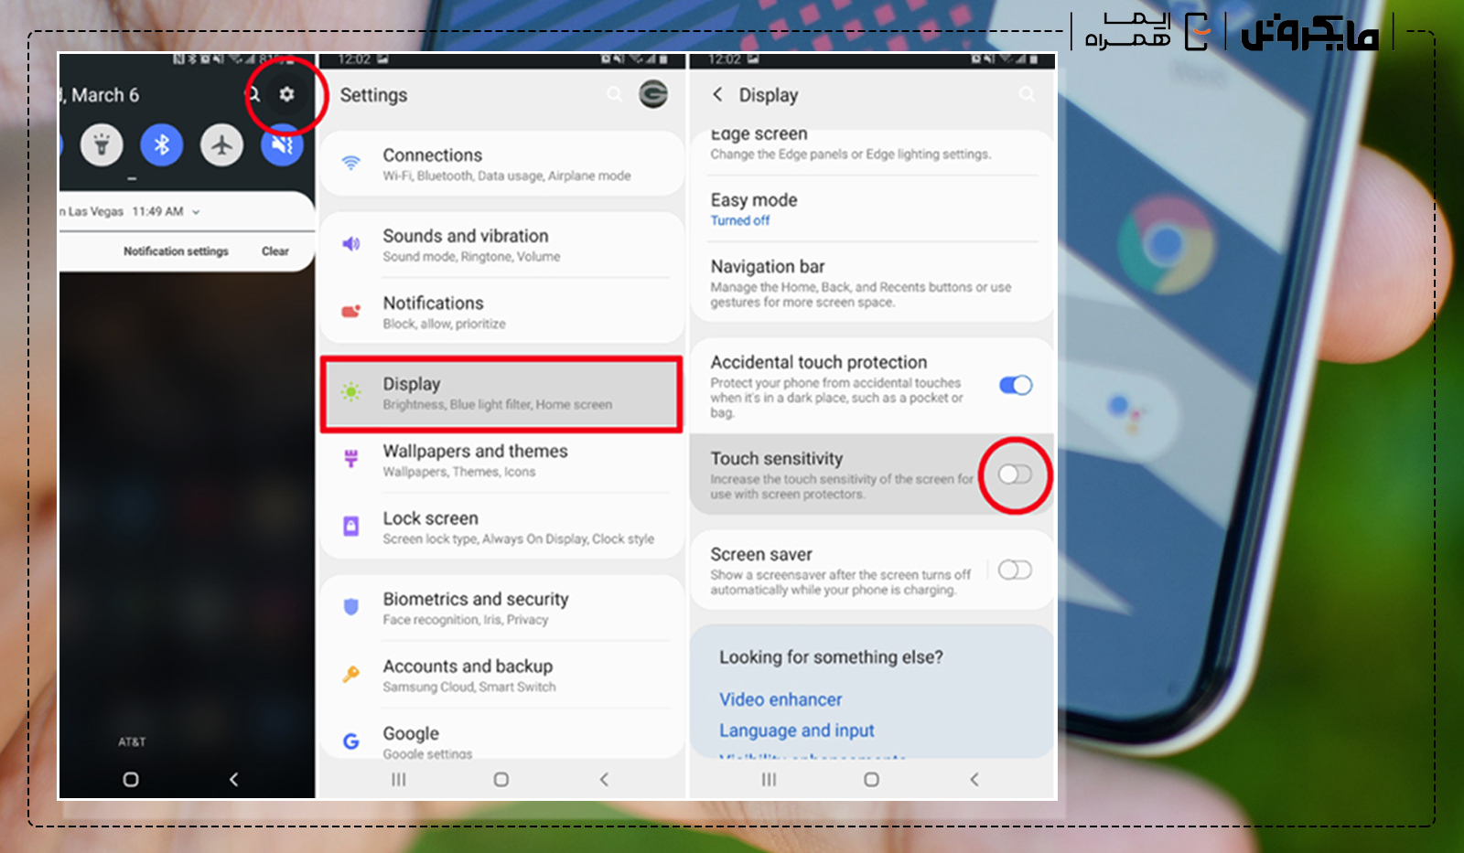1464x853 pixels.
Task: Click the date 'March 6' header
Action: tap(103, 95)
